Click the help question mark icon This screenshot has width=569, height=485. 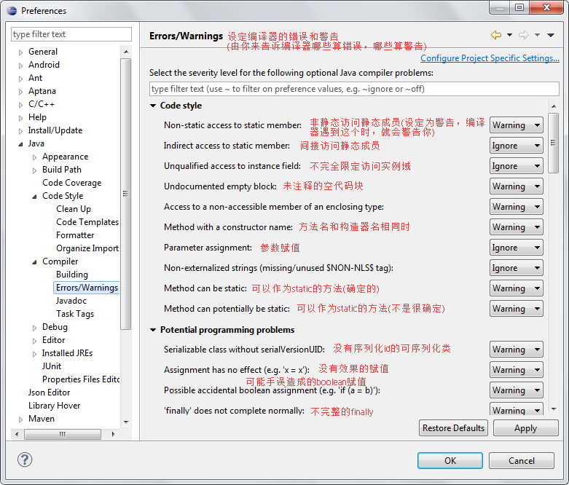coord(25,460)
